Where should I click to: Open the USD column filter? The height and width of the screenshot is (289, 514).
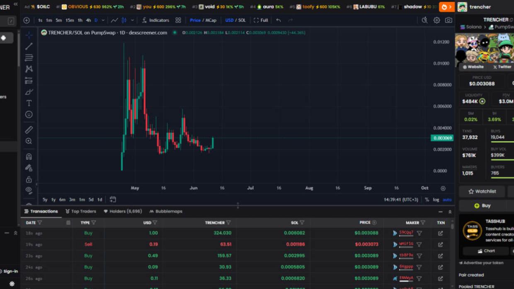pyautogui.click(x=155, y=223)
